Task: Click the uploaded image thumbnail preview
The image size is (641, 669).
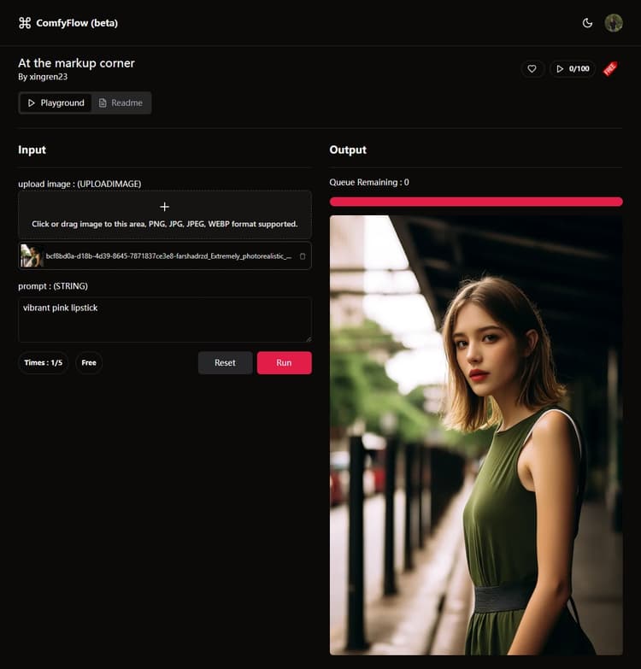Action: pyautogui.click(x=32, y=255)
